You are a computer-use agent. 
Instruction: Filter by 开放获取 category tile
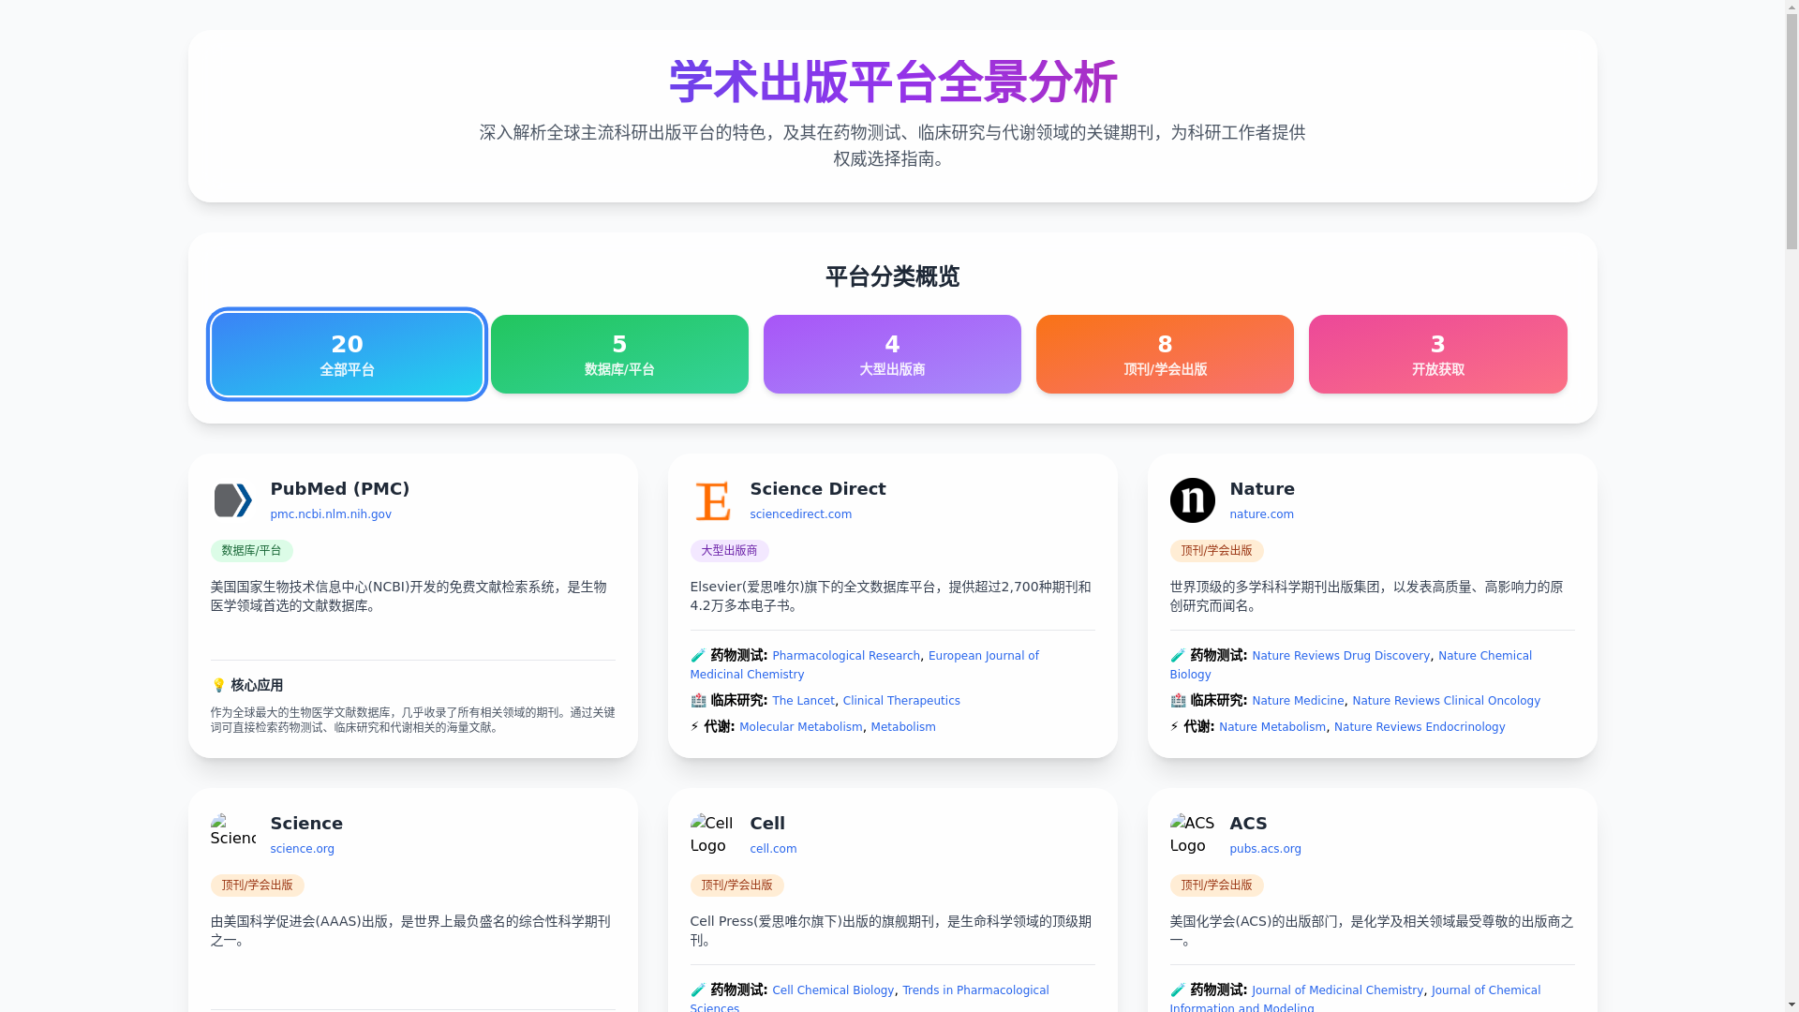tap(1437, 354)
